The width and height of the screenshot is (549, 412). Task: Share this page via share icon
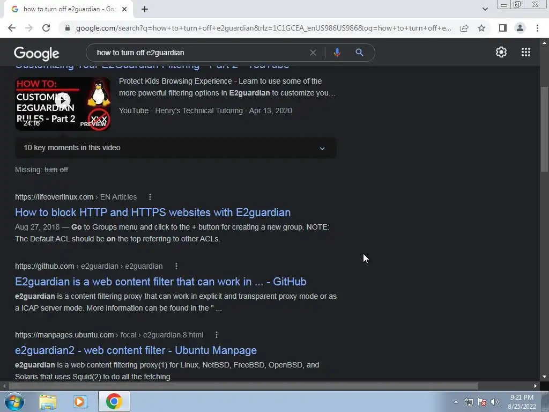[x=464, y=28]
